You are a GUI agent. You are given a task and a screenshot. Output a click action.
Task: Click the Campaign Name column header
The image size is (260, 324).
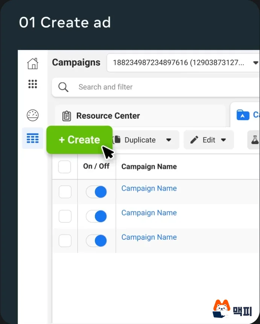(149, 167)
